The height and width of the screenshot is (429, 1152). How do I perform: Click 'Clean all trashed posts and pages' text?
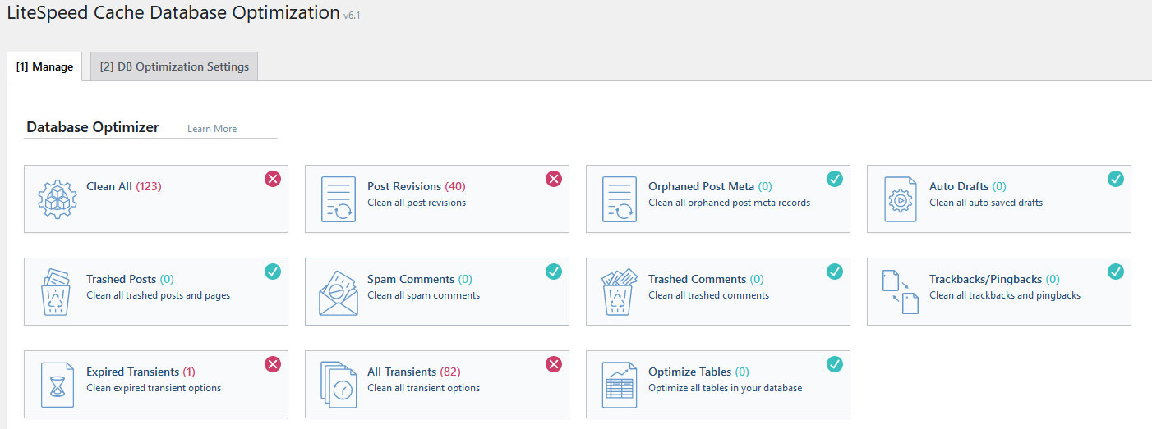[158, 295]
